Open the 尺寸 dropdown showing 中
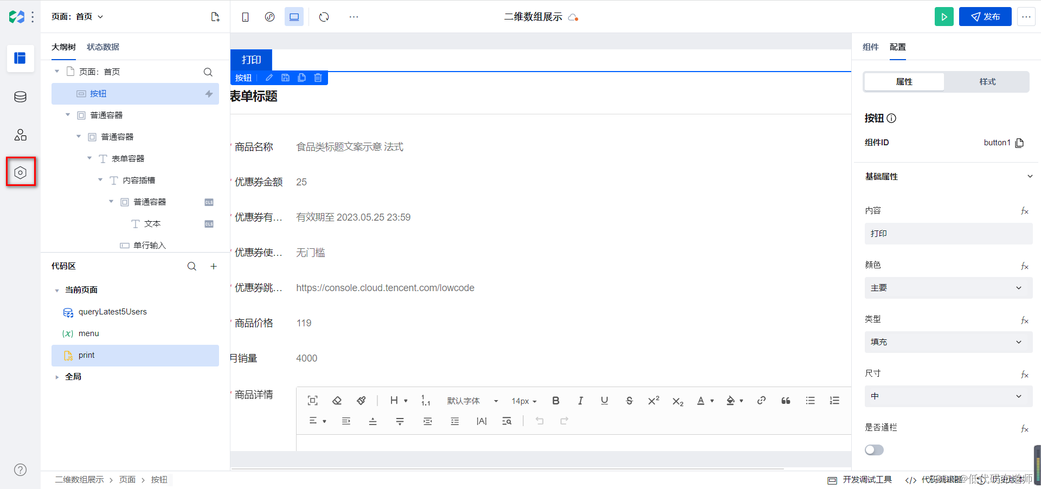 point(948,396)
